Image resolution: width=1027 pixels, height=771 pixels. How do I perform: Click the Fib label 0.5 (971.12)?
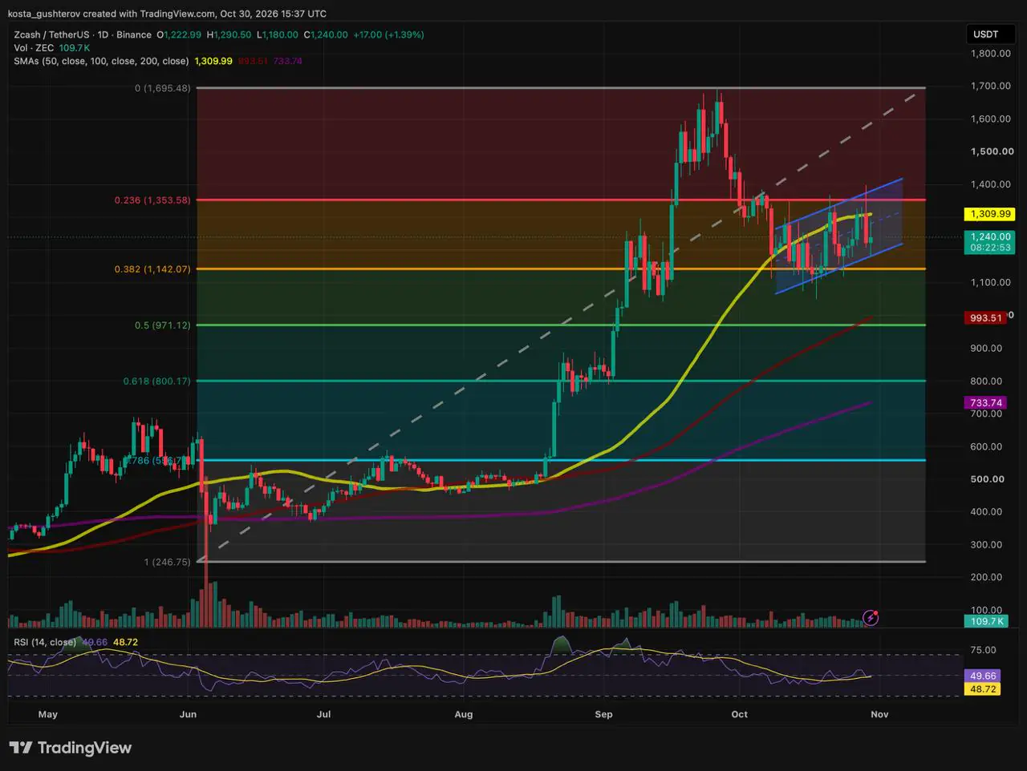coord(162,325)
